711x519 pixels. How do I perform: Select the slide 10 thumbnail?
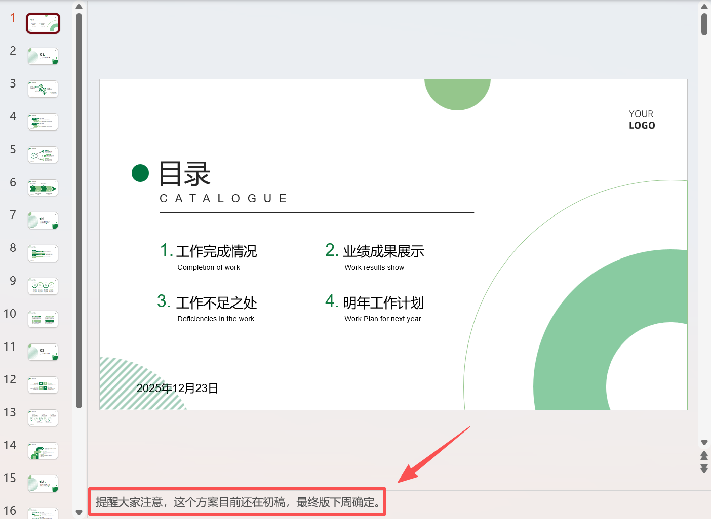click(x=43, y=319)
